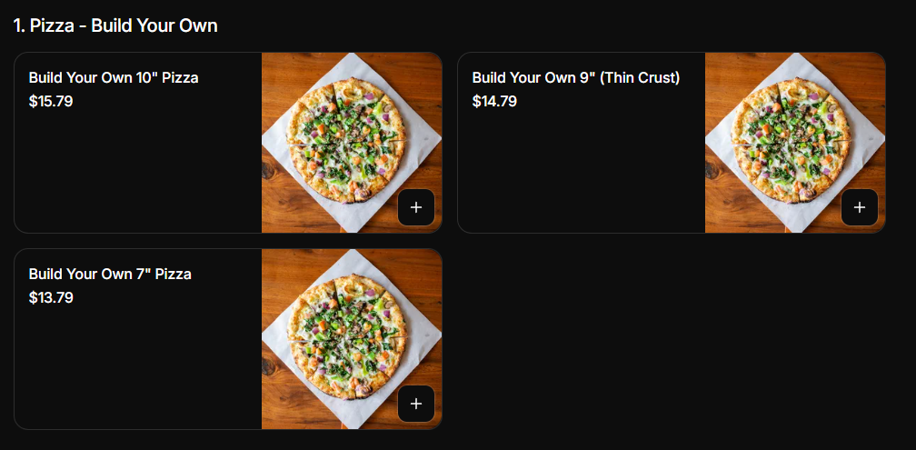Add the 7" Pizza with its plus button

(416, 404)
